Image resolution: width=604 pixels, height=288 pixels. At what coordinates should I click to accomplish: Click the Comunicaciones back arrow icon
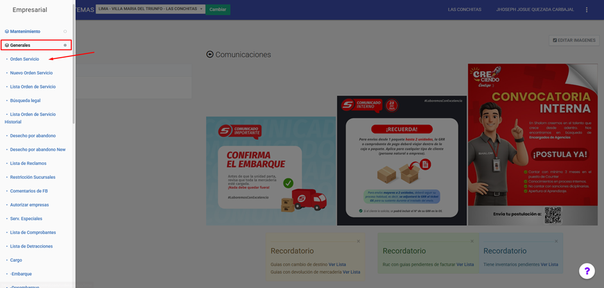click(x=210, y=55)
